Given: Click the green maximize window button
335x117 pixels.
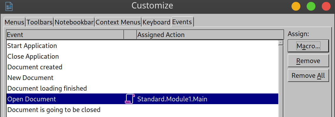Looking at the screenshot, I should (x=311, y=6).
